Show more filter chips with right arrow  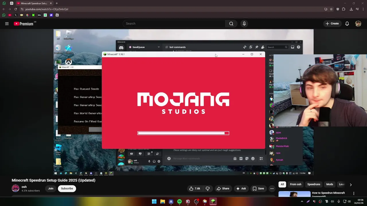point(351,185)
